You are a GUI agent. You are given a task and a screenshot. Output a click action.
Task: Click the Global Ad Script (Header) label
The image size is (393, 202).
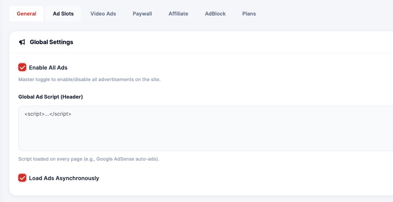(x=51, y=97)
